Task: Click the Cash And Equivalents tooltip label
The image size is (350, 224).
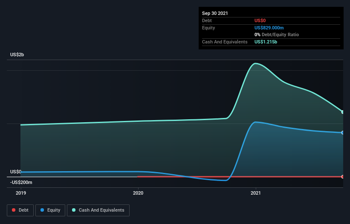Action: point(225,42)
